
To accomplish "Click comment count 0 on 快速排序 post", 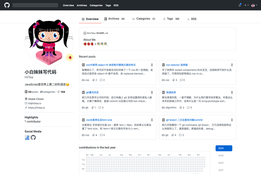I will click(x=189, y=107).
